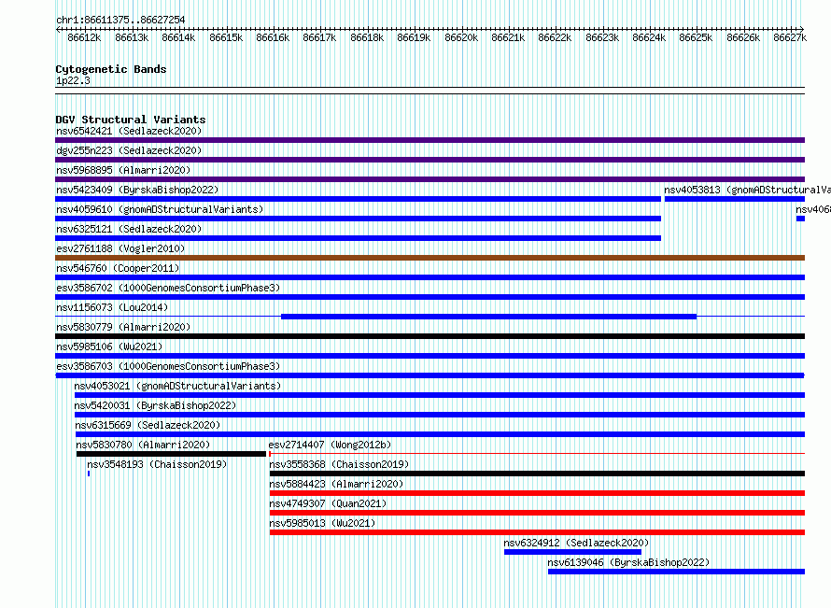Click the thick blue segment of nsv1156073

click(x=488, y=317)
